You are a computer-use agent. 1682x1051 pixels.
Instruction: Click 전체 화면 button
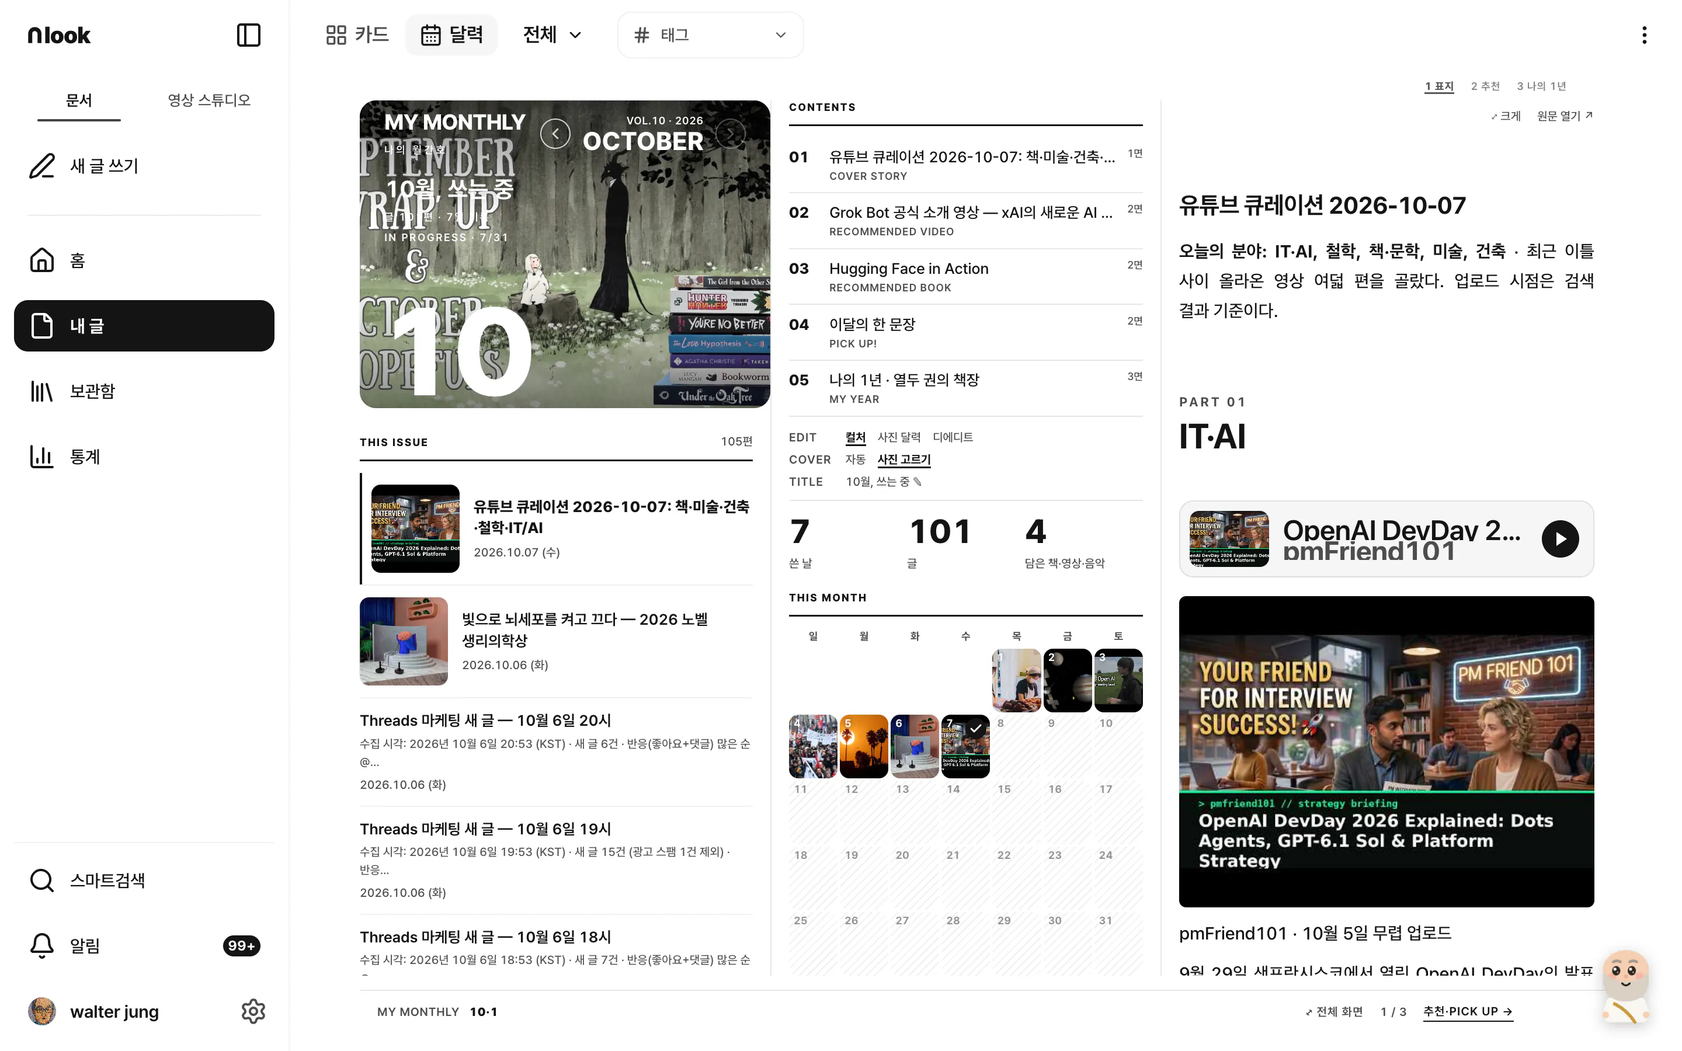1334,1011
